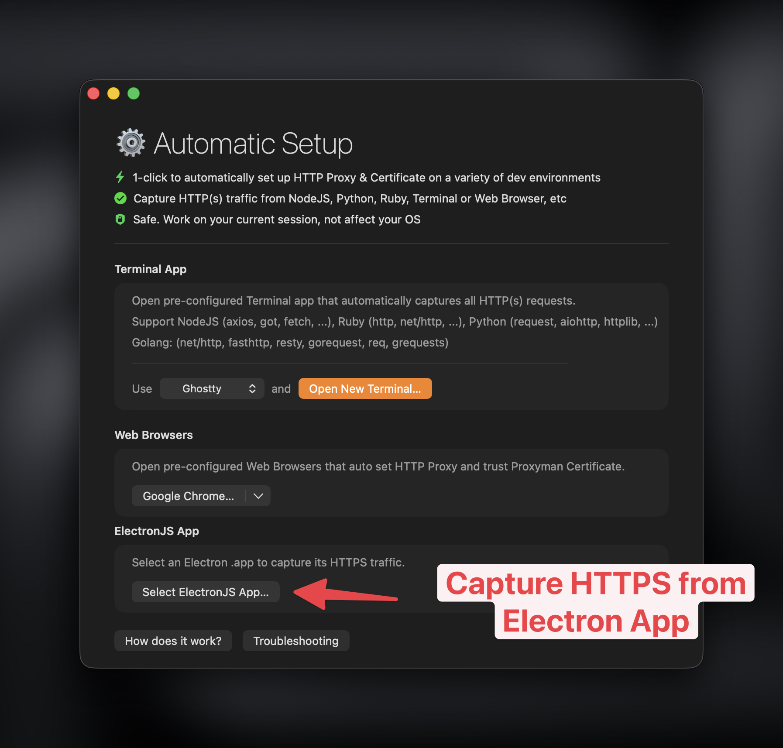This screenshot has width=783, height=748.
Task: Click '1-click to automatically set up' text
Action: pos(367,178)
